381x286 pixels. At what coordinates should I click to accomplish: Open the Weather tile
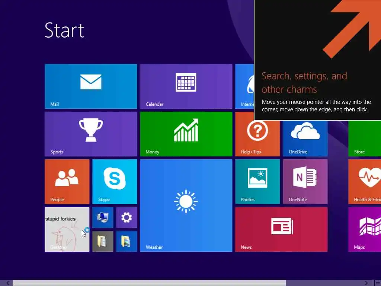186,206
